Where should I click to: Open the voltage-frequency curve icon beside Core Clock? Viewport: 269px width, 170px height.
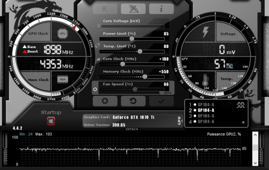click(98, 59)
